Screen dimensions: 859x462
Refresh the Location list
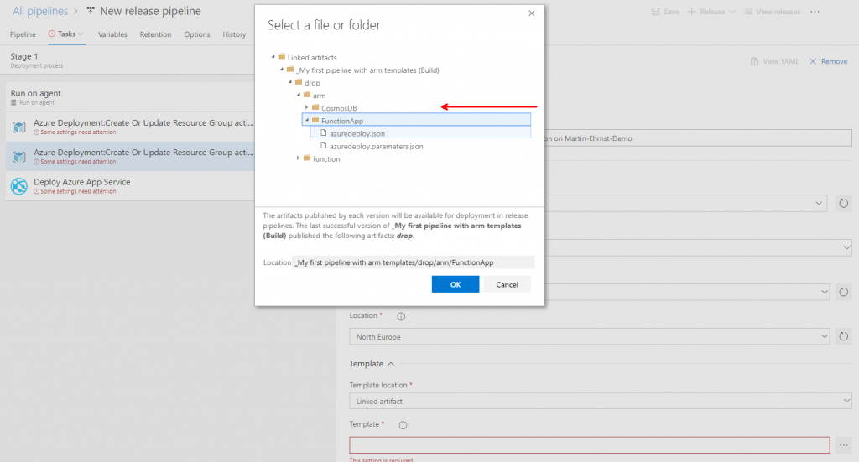click(x=843, y=336)
